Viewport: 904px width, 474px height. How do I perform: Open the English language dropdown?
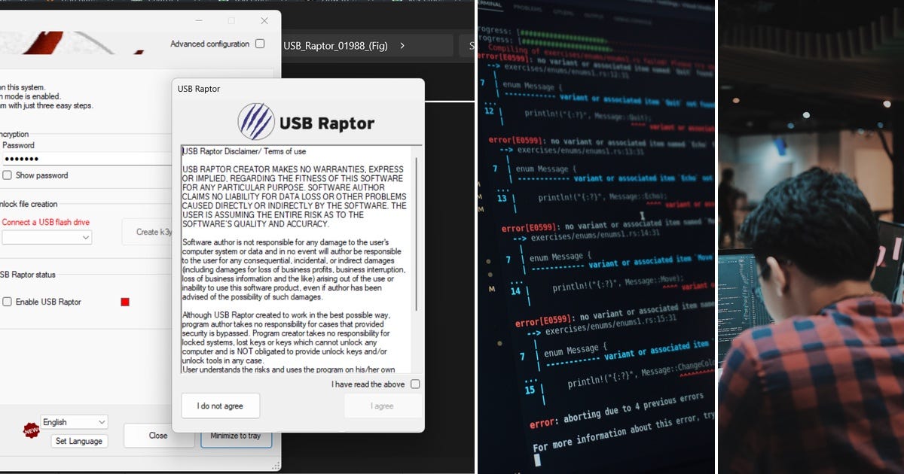pyautogui.click(x=74, y=421)
